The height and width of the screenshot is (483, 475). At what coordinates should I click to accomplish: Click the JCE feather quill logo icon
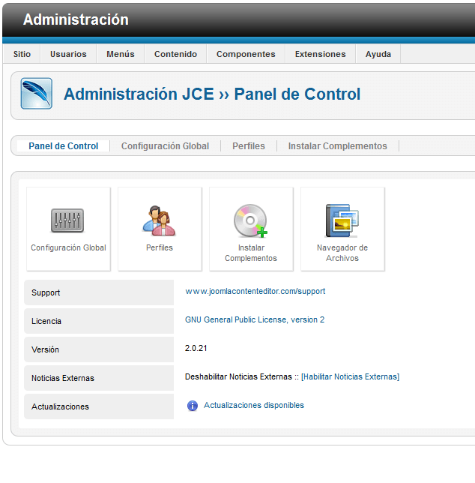pyautogui.click(x=36, y=93)
